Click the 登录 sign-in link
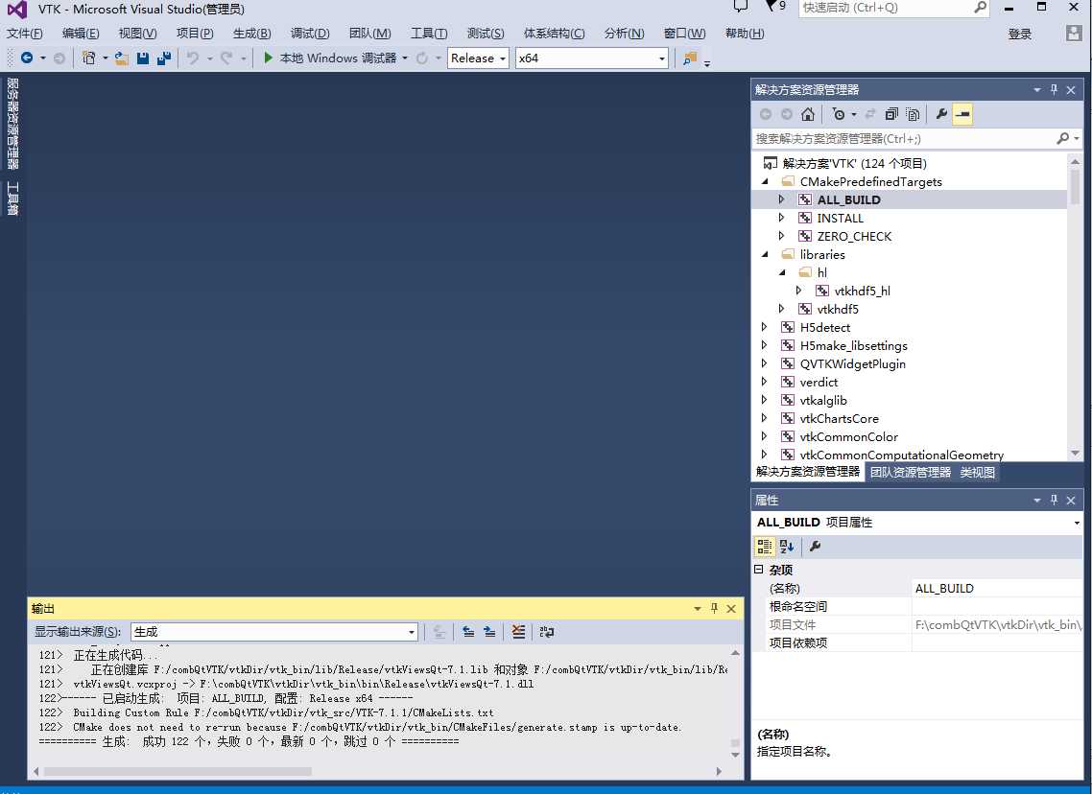The height and width of the screenshot is (794, 1092). (x=1020, y=35)
